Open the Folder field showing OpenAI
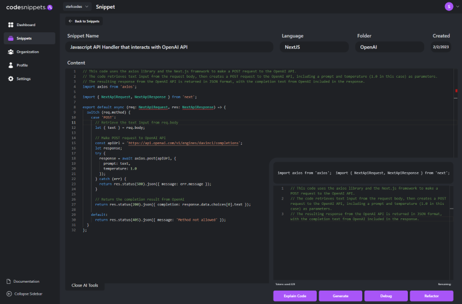 [x=390, y=47]
